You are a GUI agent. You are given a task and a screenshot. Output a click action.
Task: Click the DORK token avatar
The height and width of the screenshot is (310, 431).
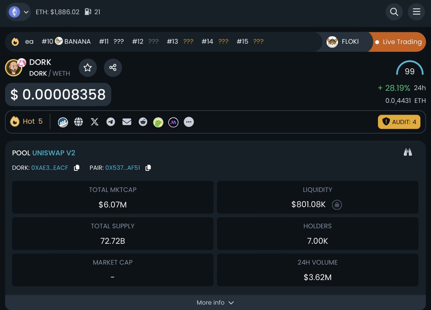(x=14, y=68)
